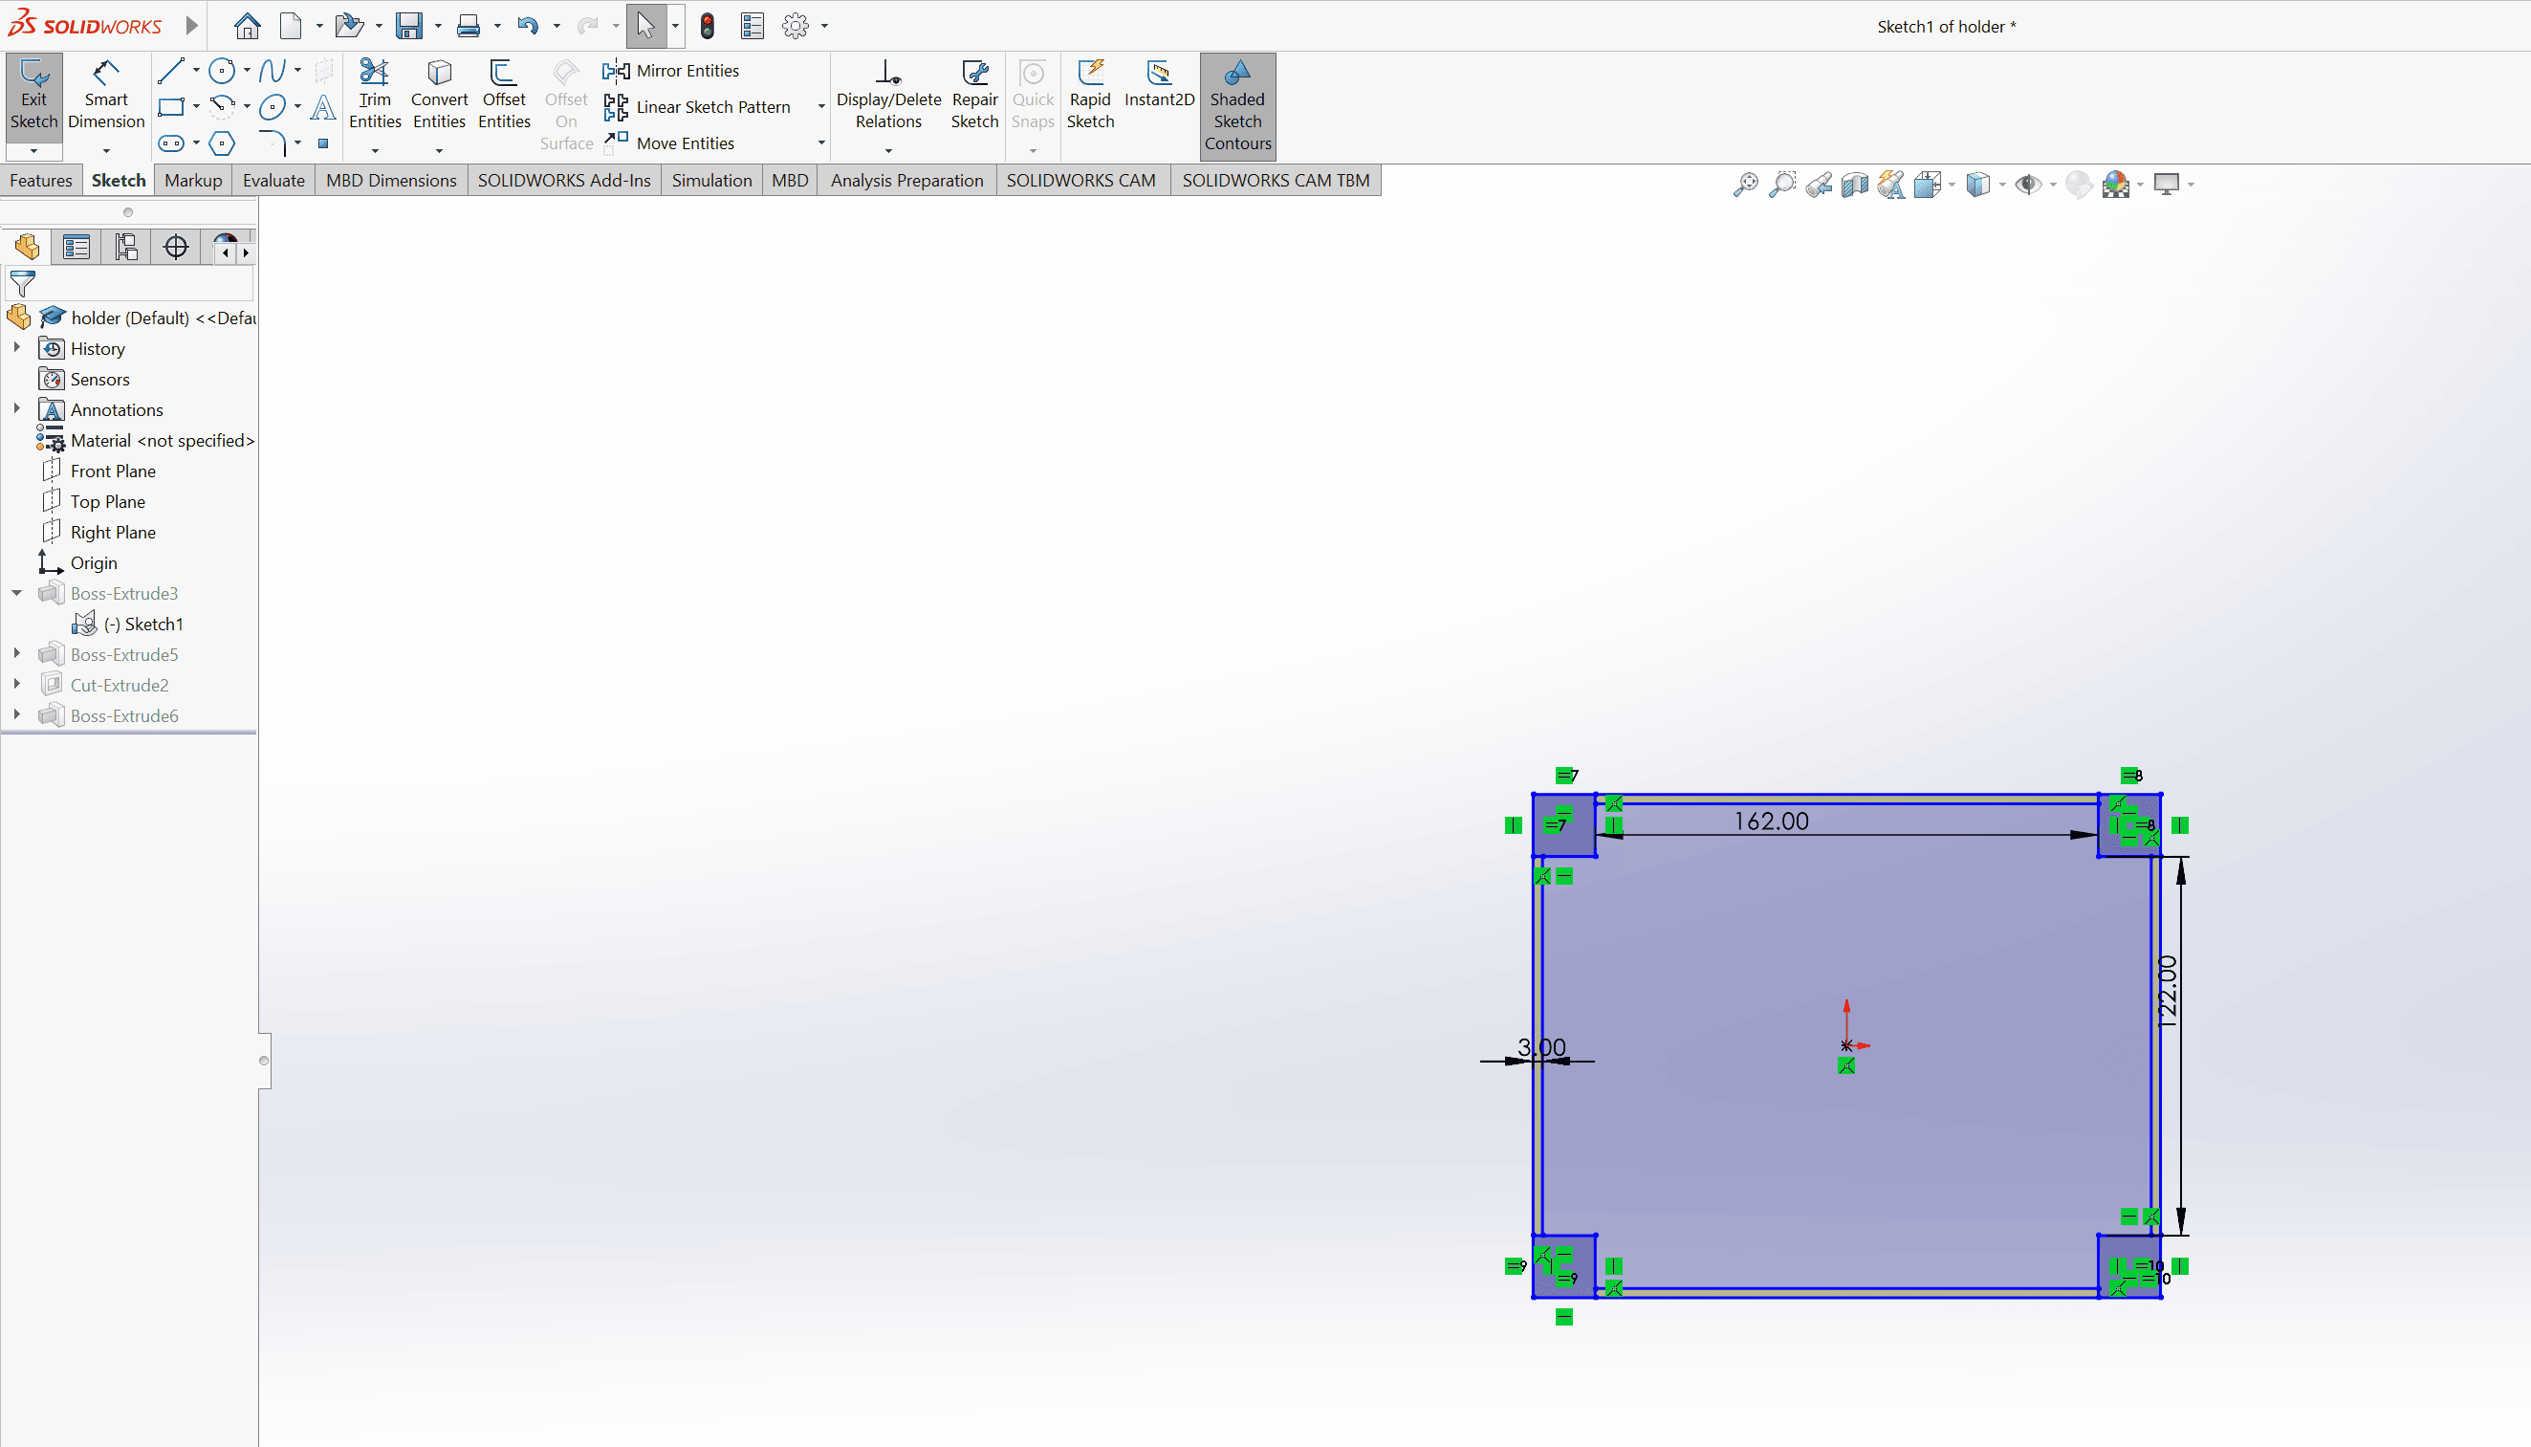2531x1447 pixels.
Task: Select the Spline sketch tool
Action: (273, 71)
